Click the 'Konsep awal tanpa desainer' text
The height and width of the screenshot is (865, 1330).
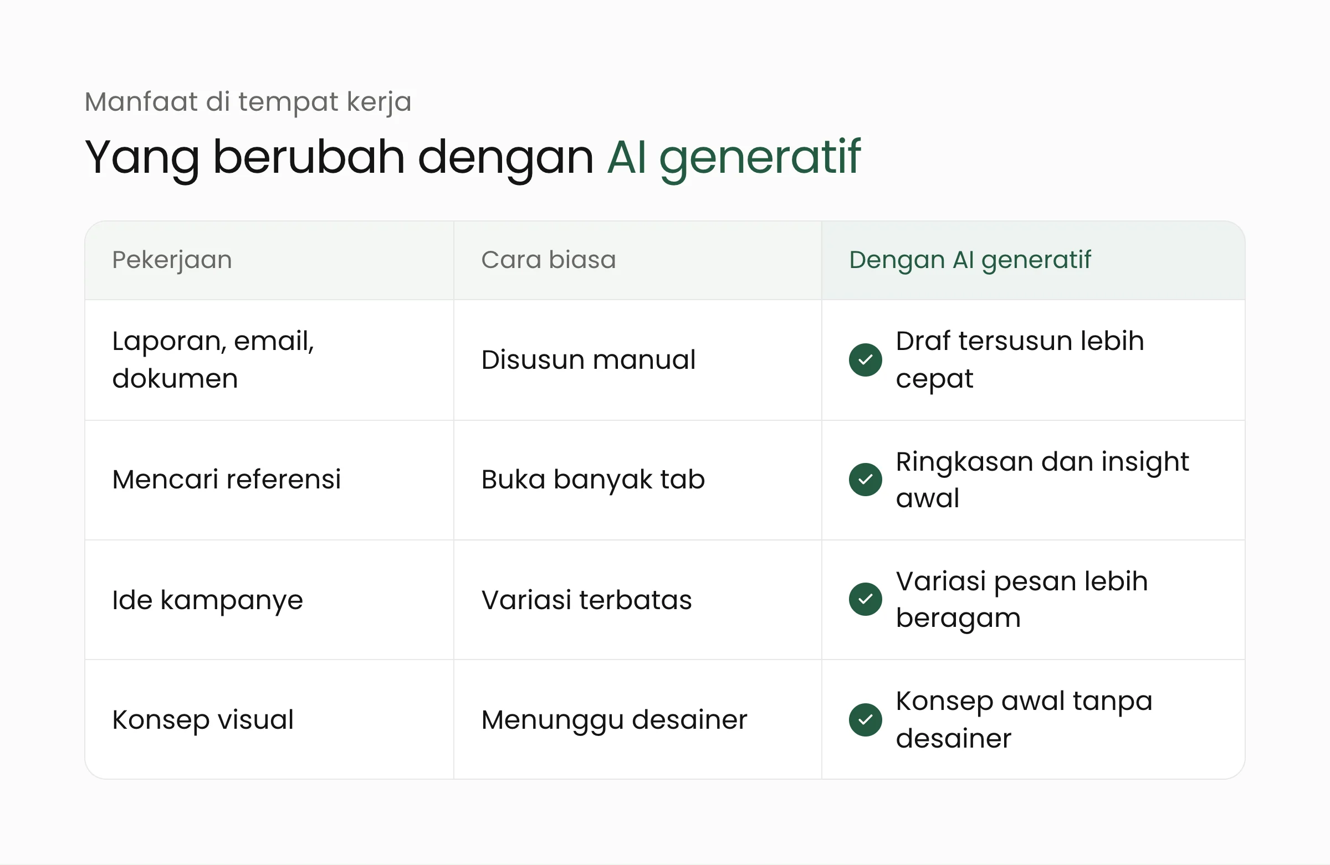point(1024,719)
